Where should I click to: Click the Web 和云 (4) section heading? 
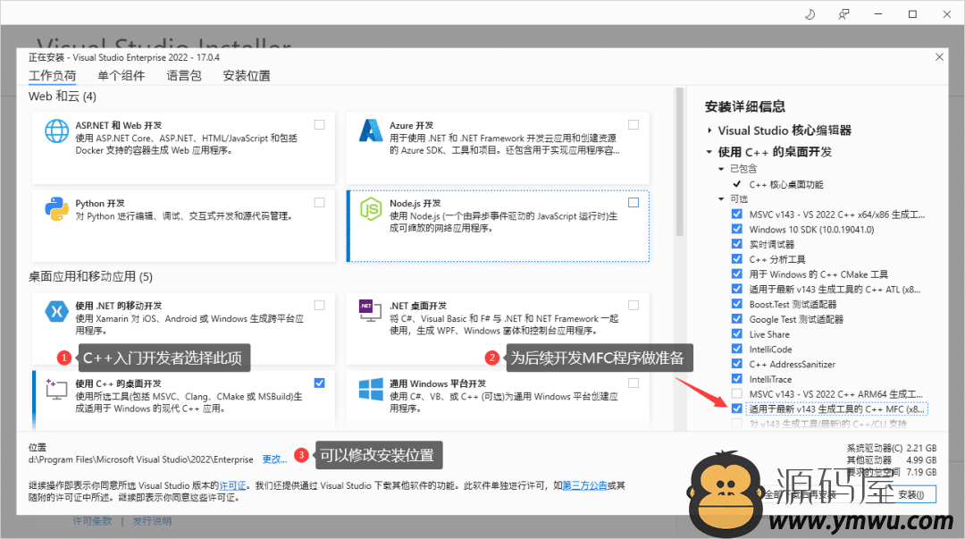(63, 97)
